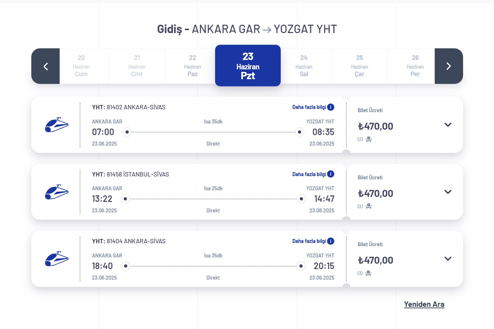Open Daha fazla bilgi for train 81402
The height and width of the screenshot is (329, 494).
(x=309, y=107)
